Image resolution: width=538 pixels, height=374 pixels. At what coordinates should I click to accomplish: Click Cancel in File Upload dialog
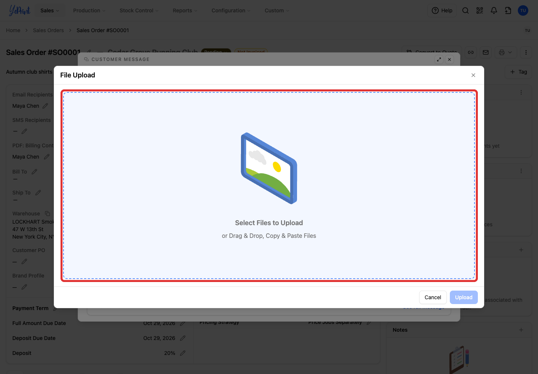[x=433, y=297]
